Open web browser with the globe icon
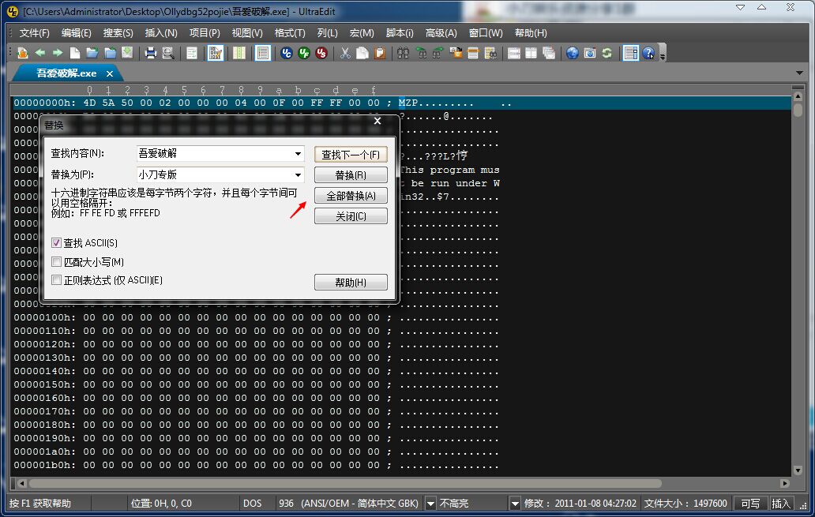Image resolution: width=815 pixels, height=517 pixels. click(573, 53)
